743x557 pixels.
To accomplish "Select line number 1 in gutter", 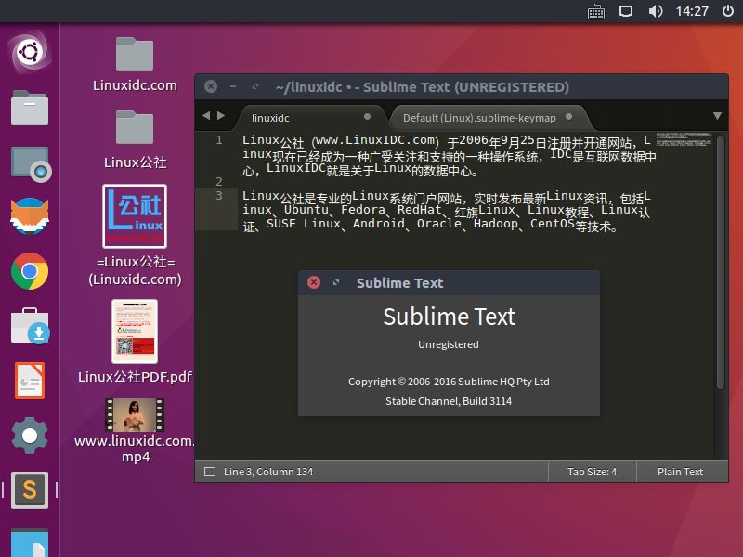I will pos(219,140).
